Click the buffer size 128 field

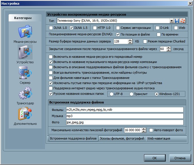[x=121, y=42]
